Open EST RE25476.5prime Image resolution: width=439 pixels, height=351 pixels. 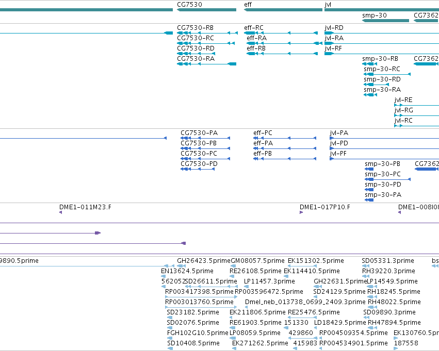click(314, 312)
